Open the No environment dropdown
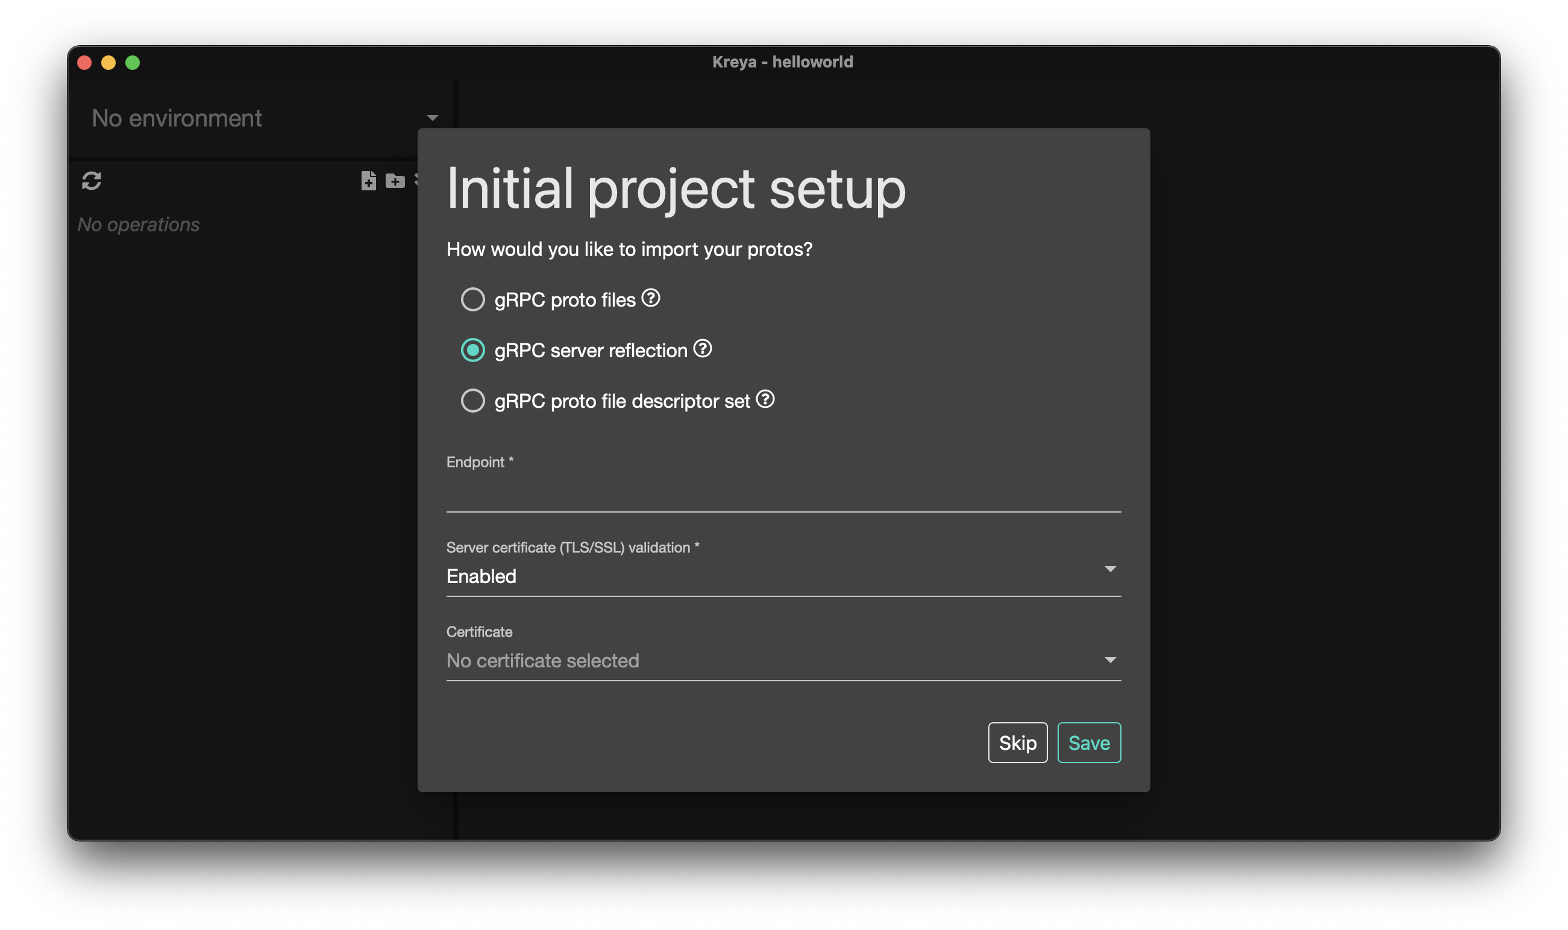The height and width of the screenshot is (930, 1568). (263, 118)
